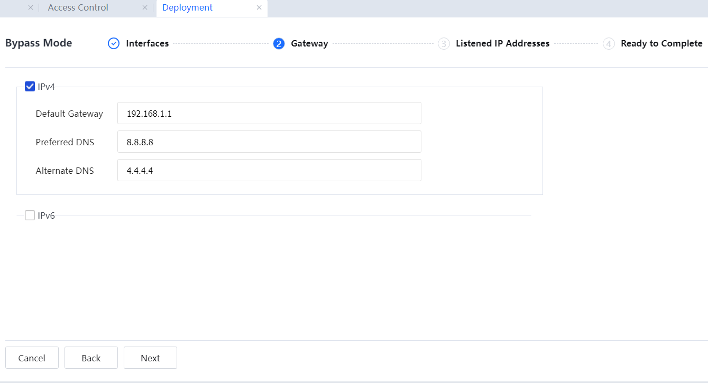Jump to the Ready to Complete step label
Image resolution: width=708 pixels, height=383 pixels.
[x=661, y=43]
